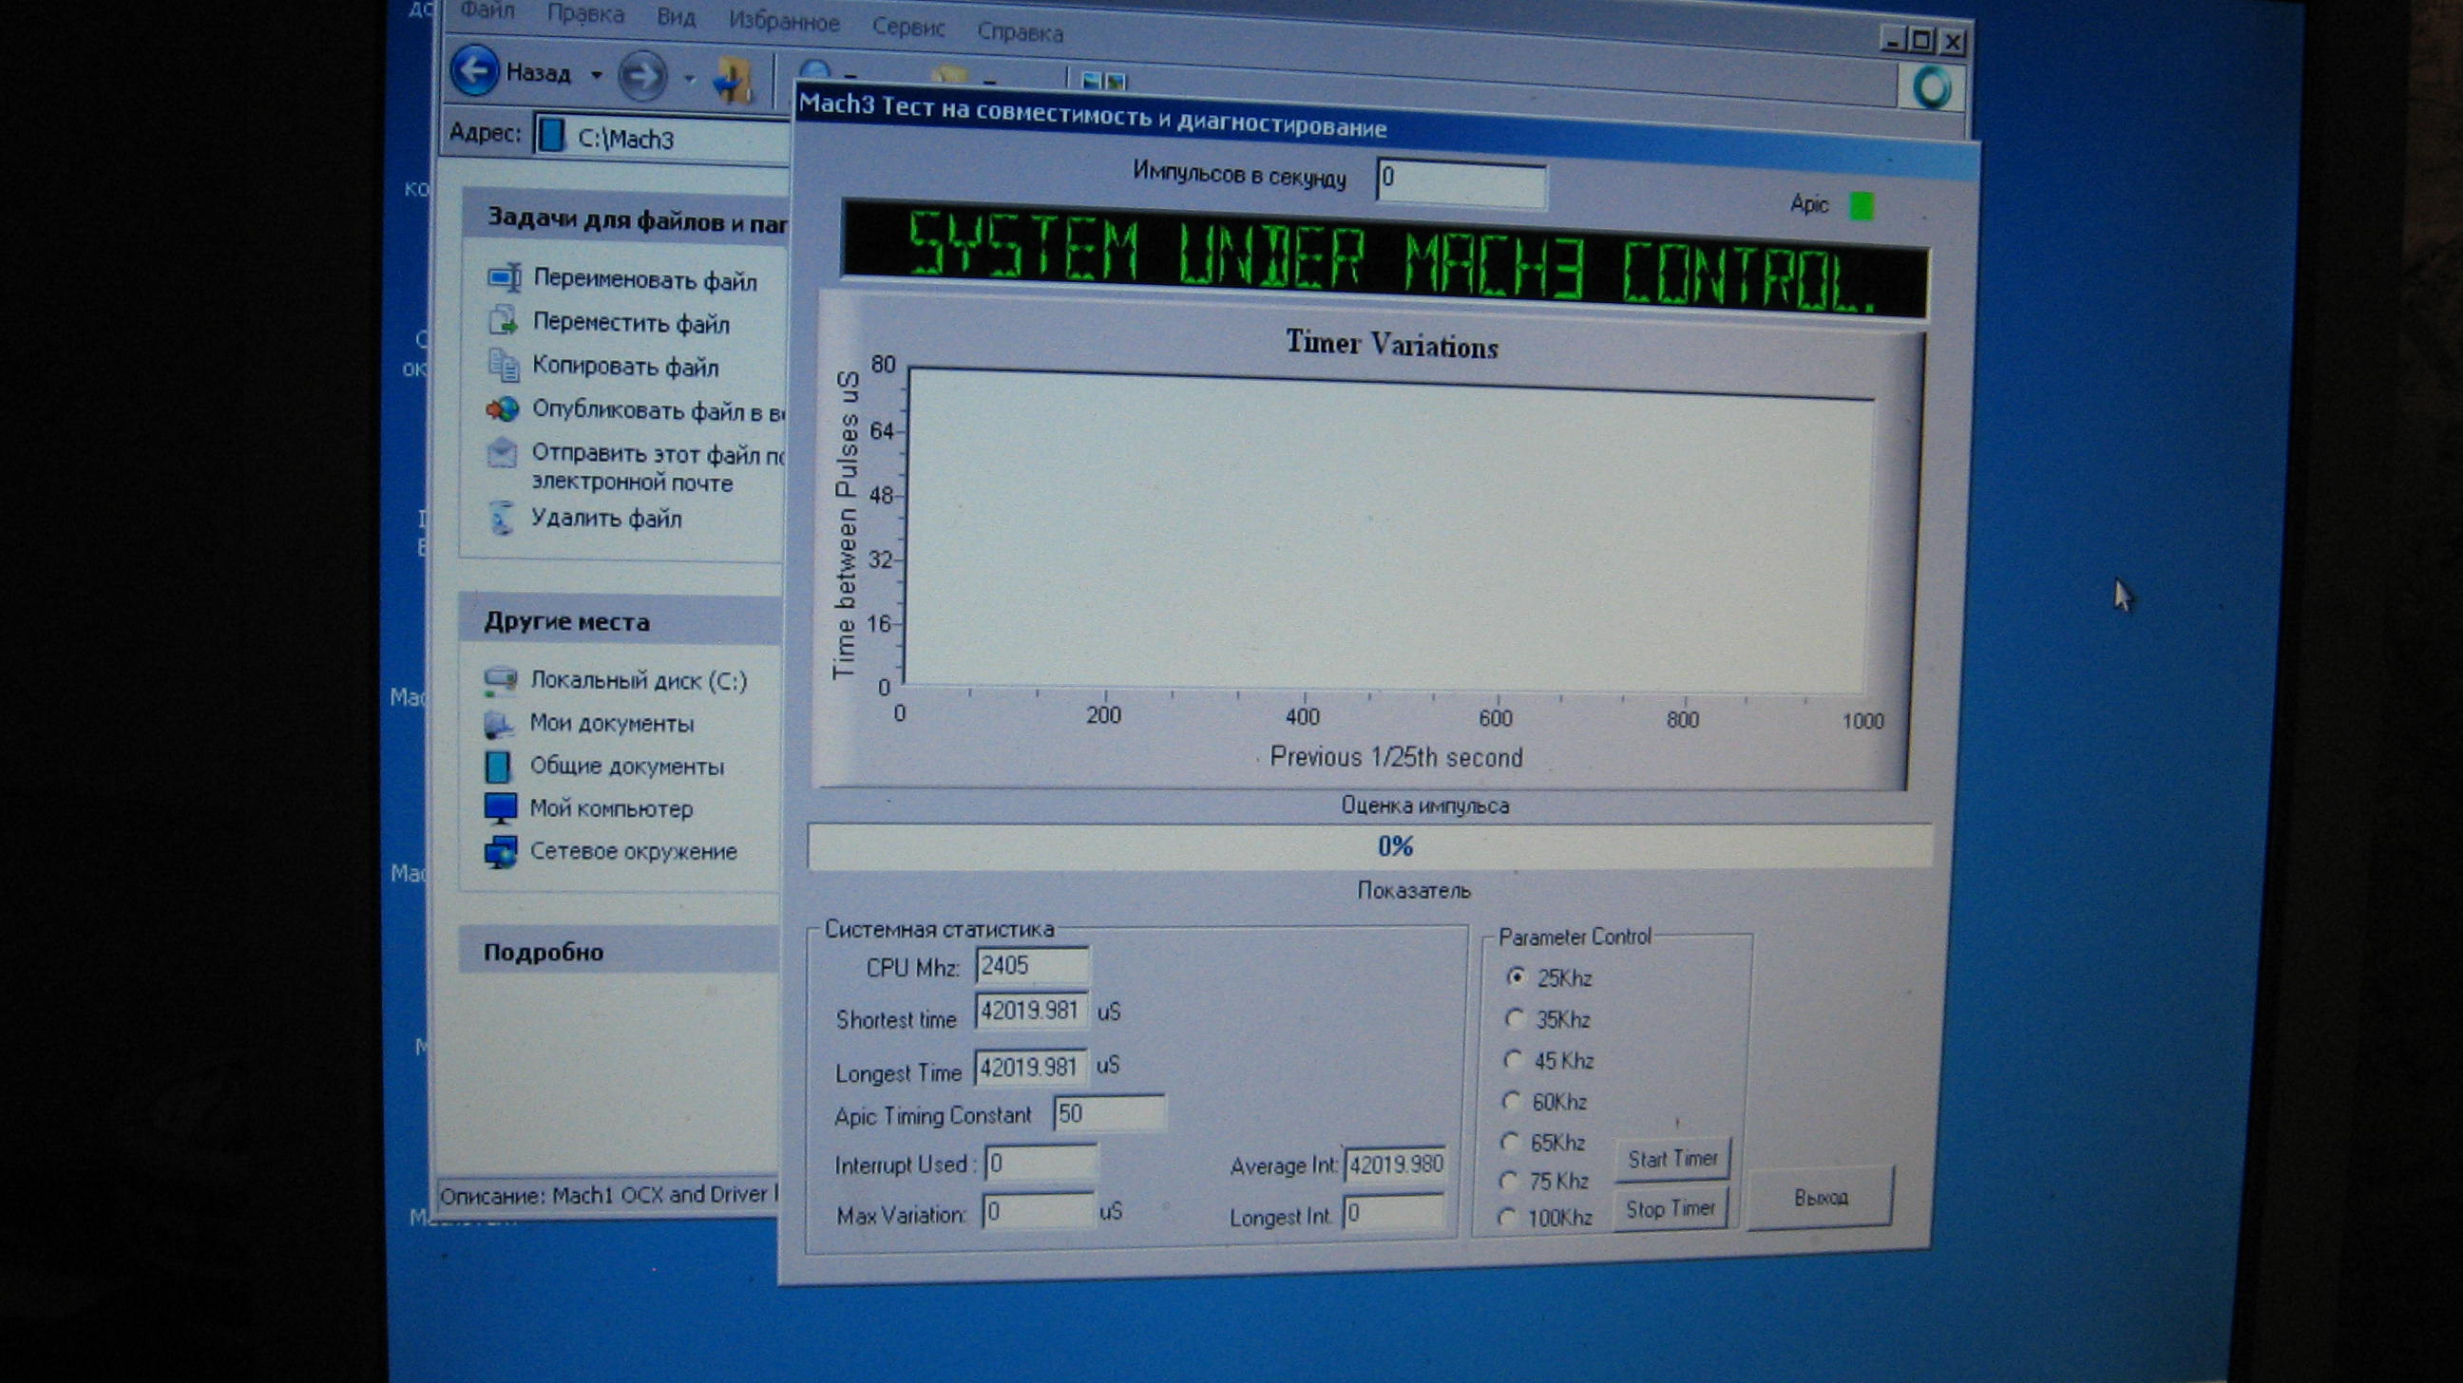2463x1383 pixels.
Task: Click the Publish file to web icon
Action: point(503,409)
